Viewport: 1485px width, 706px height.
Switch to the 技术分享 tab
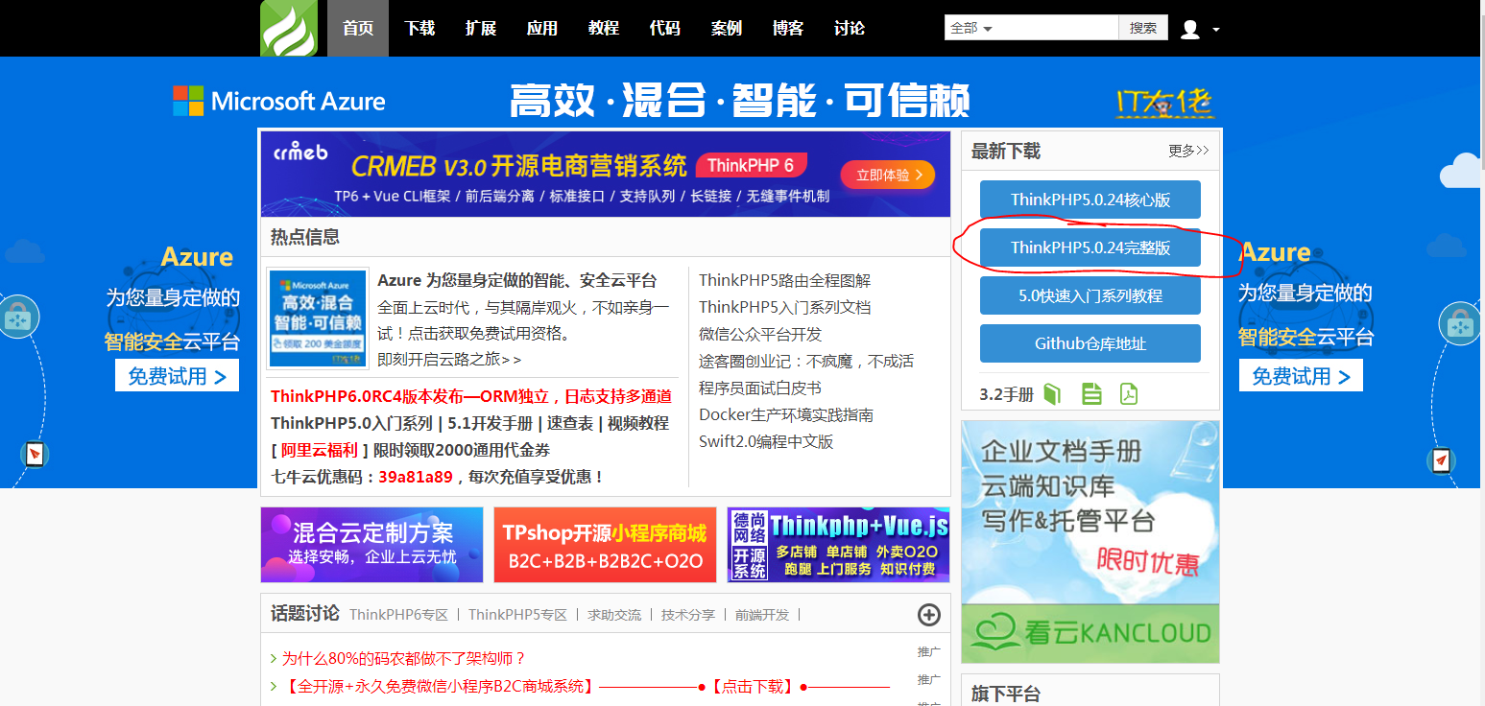coord(688,615)
